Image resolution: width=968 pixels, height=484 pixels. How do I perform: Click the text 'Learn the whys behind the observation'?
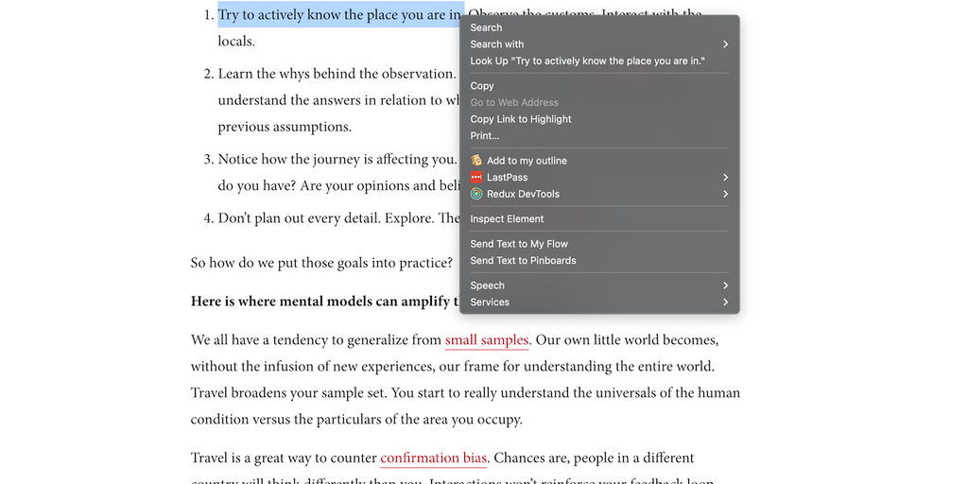pyautogui.click(x=337, y=74)
